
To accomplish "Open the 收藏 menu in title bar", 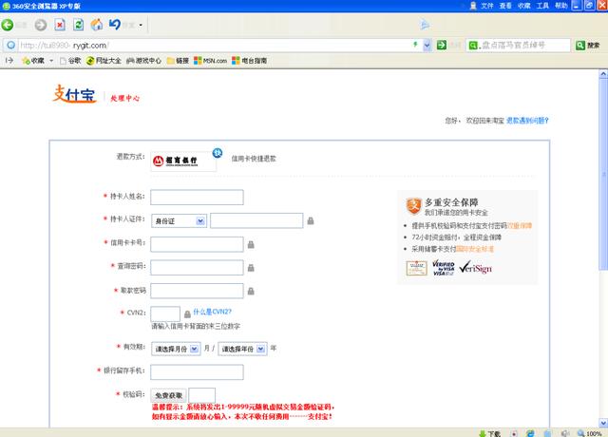I will (x=523, y=6).
